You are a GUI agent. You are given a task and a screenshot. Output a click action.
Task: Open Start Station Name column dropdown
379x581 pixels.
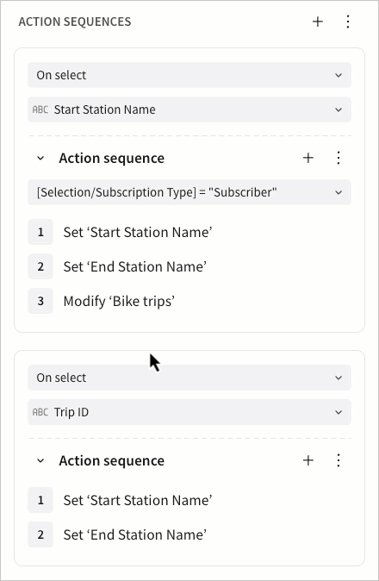pos(189,109)
